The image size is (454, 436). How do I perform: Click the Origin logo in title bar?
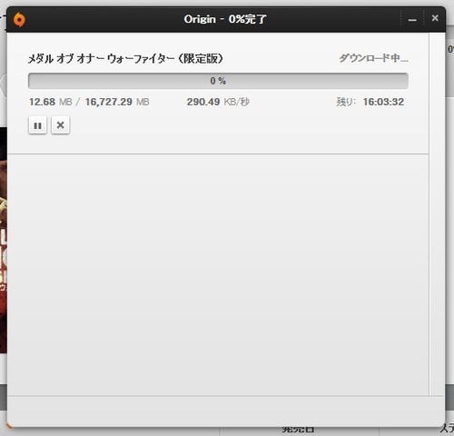(19, 20)
